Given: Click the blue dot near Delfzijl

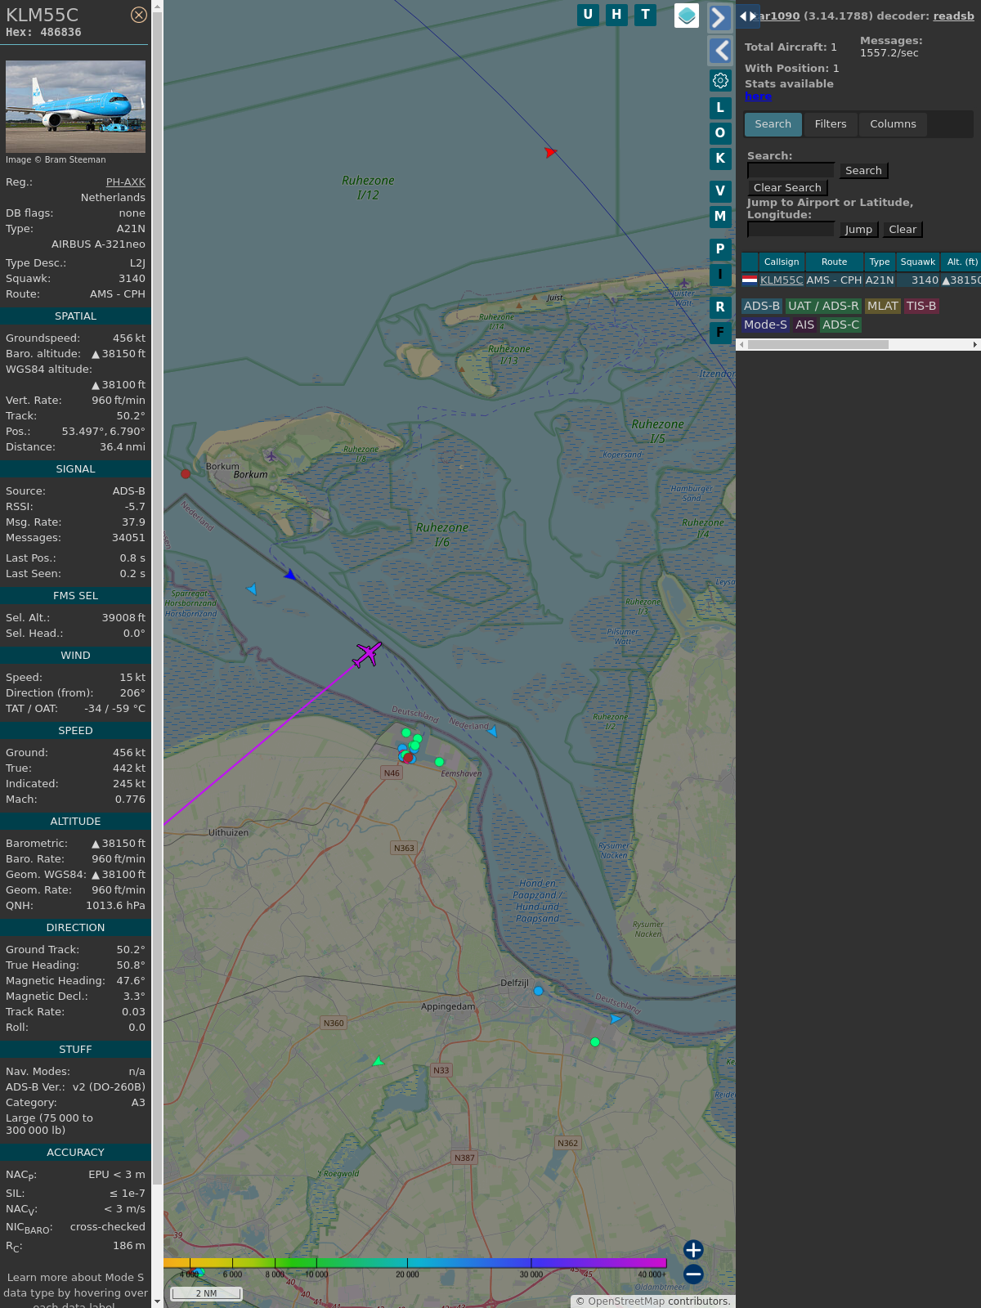Looking at the screenshot, I should point(538,991).
